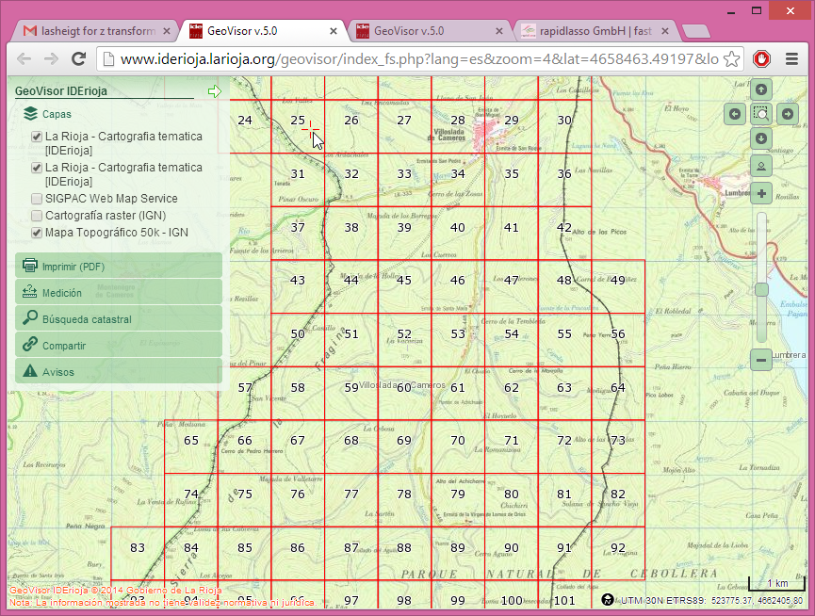The image size is (815, 616).
Task: Collapse the GeoVisor side panel with green arrow
Action: coord(215,91)
